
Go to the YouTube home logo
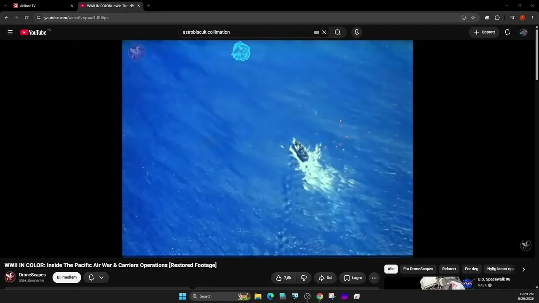tap(33, 32)
